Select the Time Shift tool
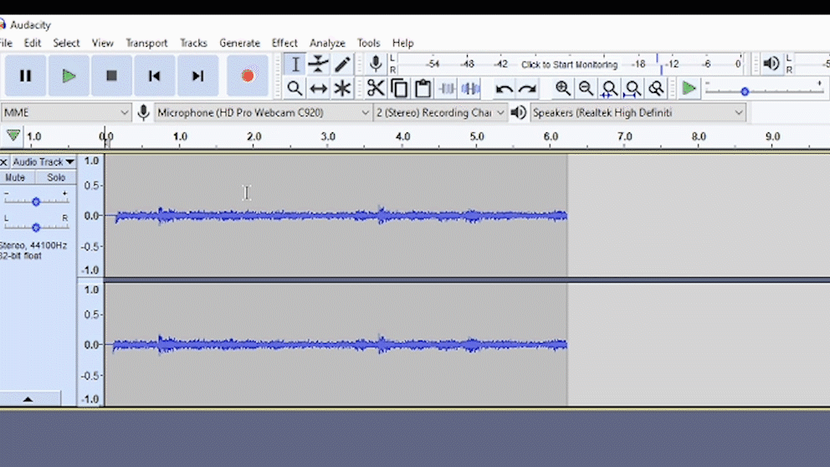This screenshot has height=467, width=830. [319, 88]
